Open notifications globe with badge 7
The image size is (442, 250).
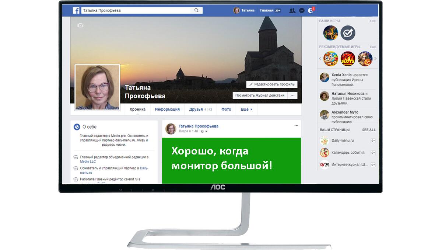[311, 11]
